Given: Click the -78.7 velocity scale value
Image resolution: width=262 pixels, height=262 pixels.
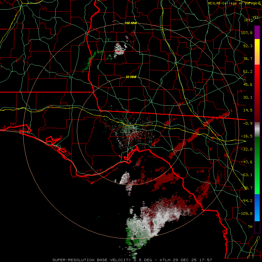Looking at the screenshot, I should point(247,188).
